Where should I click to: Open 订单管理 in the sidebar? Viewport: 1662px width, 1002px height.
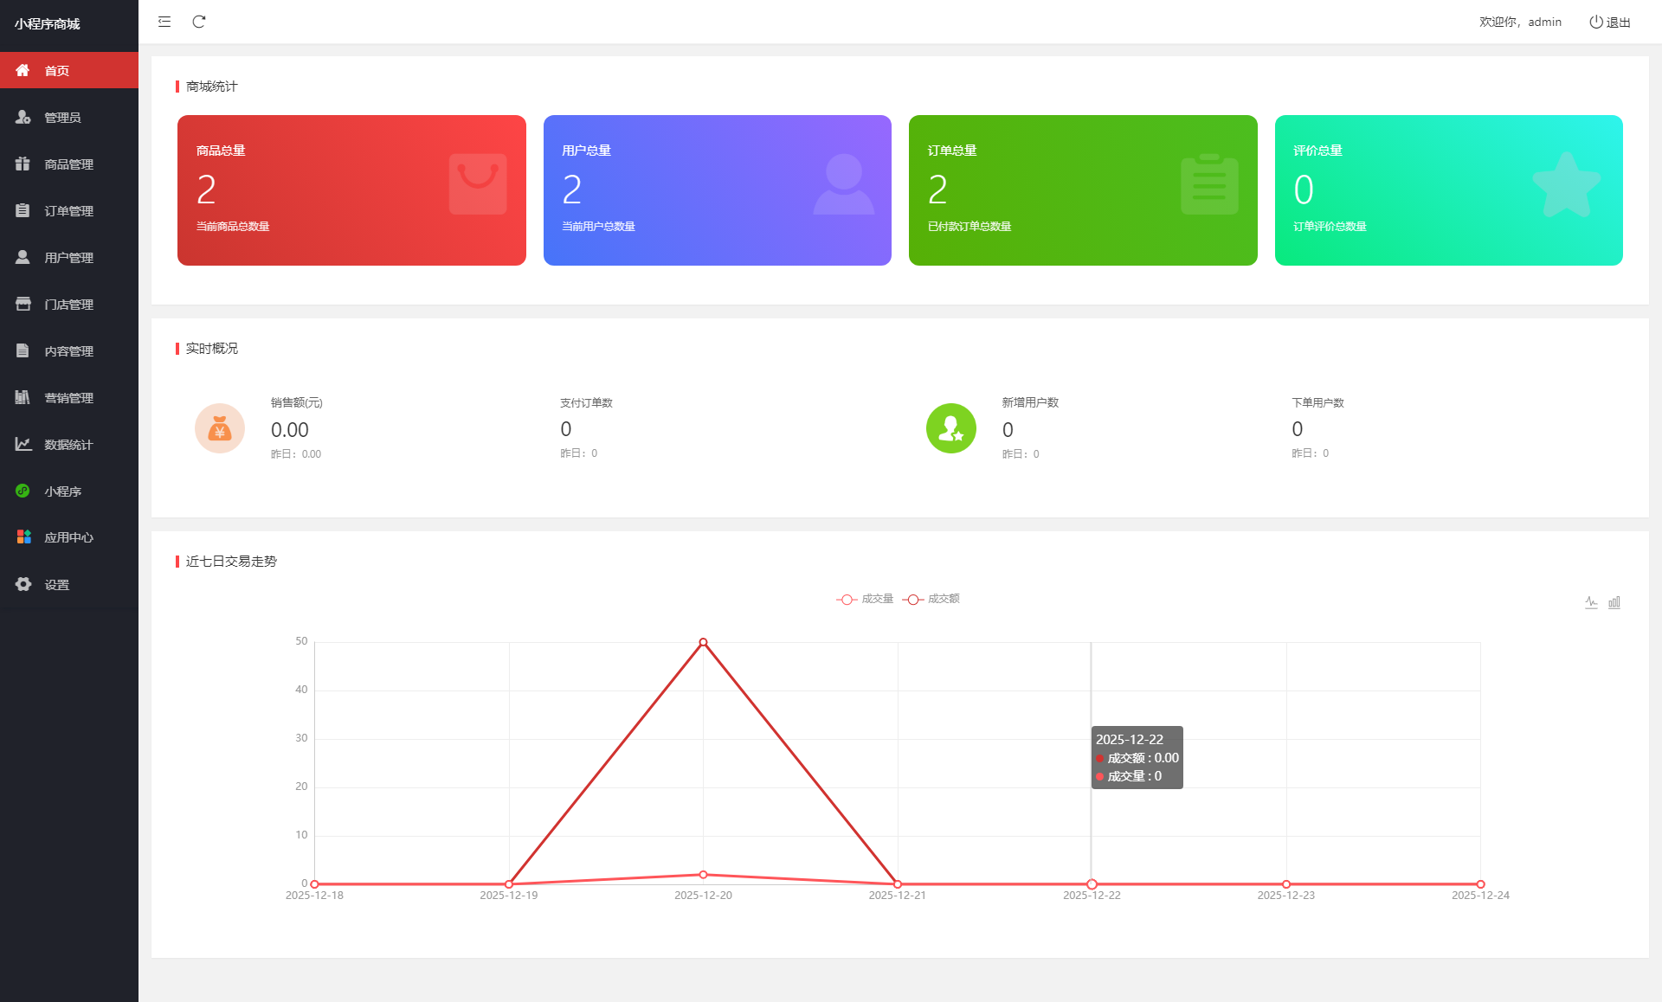pyautogui.click(x=68, y=211)
